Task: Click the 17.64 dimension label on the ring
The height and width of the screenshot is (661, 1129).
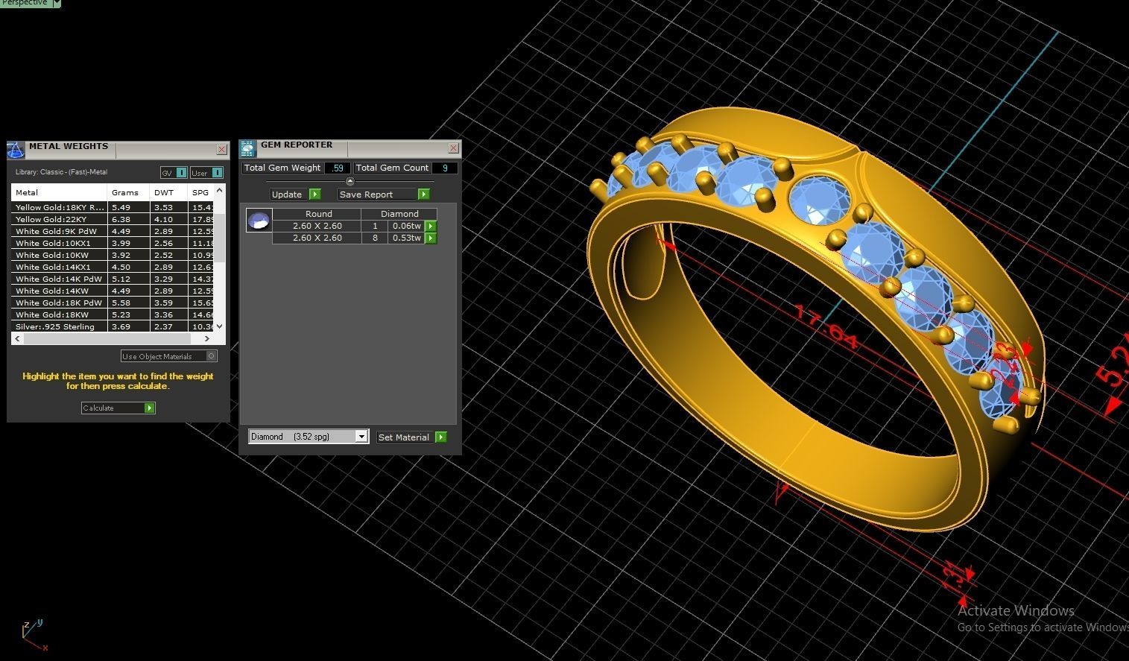Action: (825, 326)
